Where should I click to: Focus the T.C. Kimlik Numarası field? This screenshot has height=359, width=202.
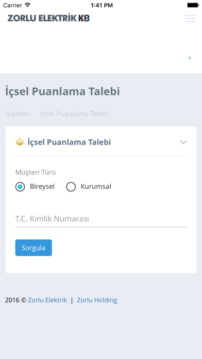tap(101, 219)
